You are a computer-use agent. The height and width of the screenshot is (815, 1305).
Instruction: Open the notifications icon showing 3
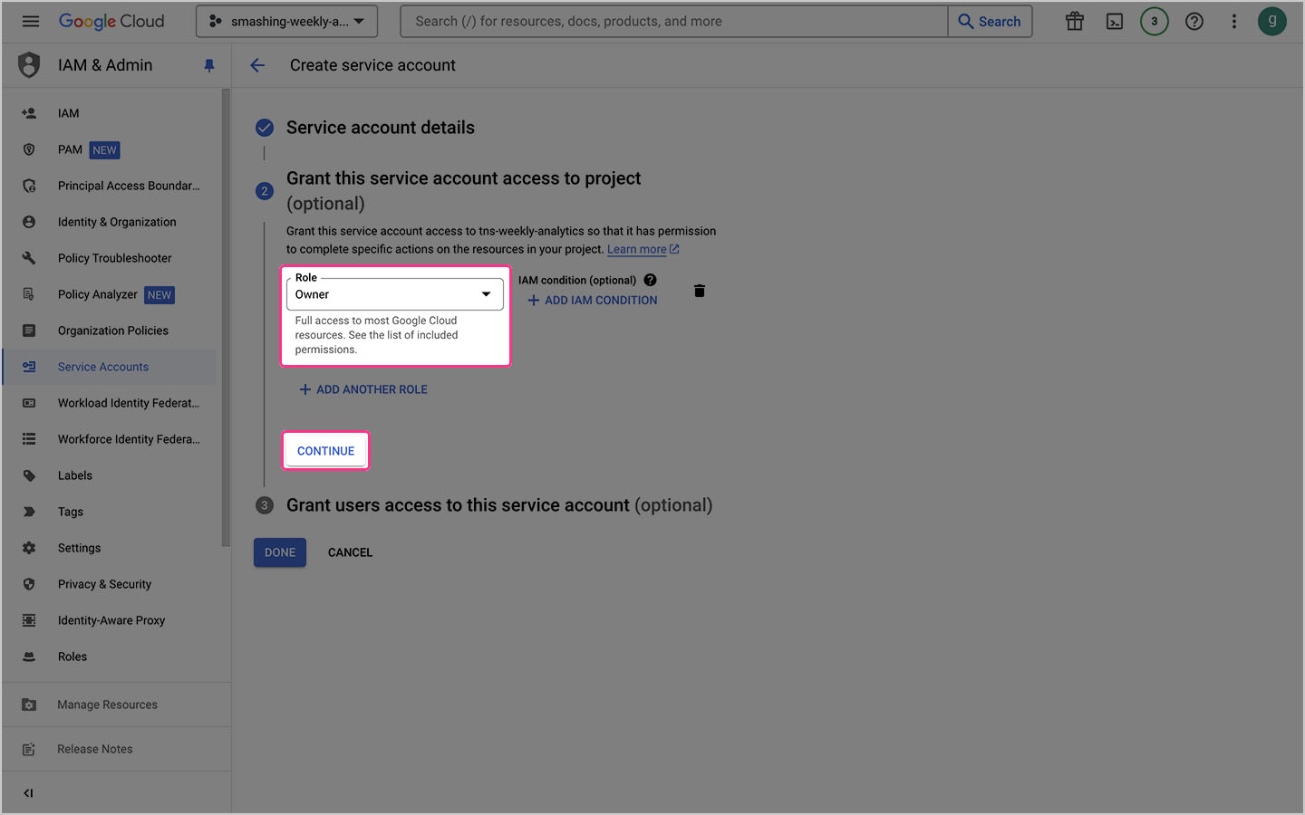coord(1154,21)
